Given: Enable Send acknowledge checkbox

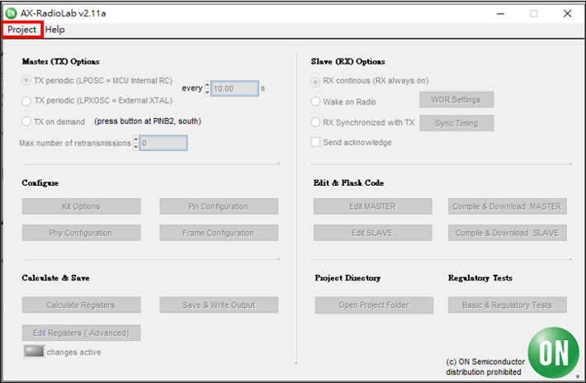Looking at the screenshot, I should point(315,142).
